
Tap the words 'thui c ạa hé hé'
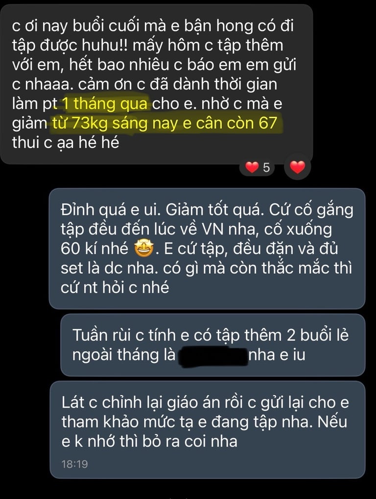66,143
